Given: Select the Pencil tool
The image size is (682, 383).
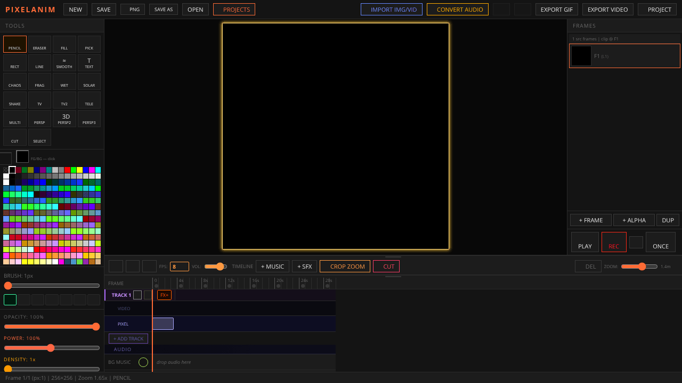Looking at the screenshot, I should (15, 44).
